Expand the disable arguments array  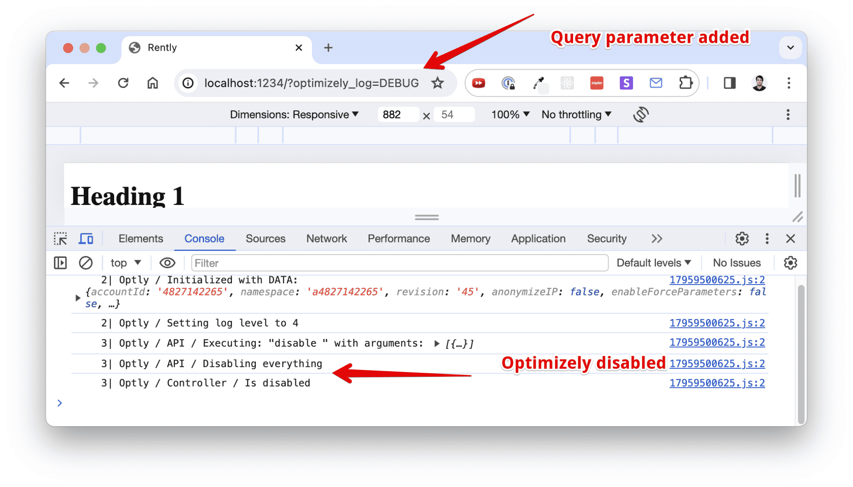tap(436, 343)
